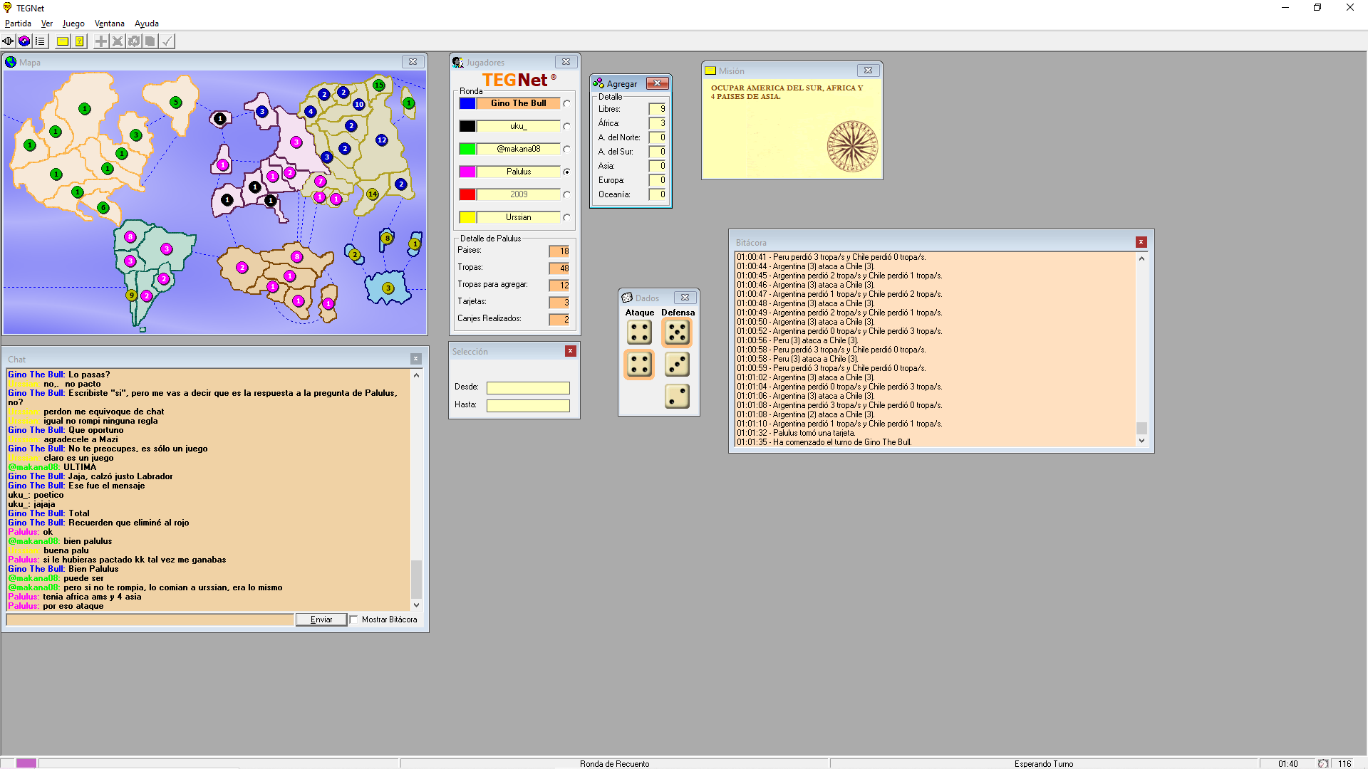Select the @makana08 player radio button
Viewport: 1368px width, 769px height.
(566, 149)
